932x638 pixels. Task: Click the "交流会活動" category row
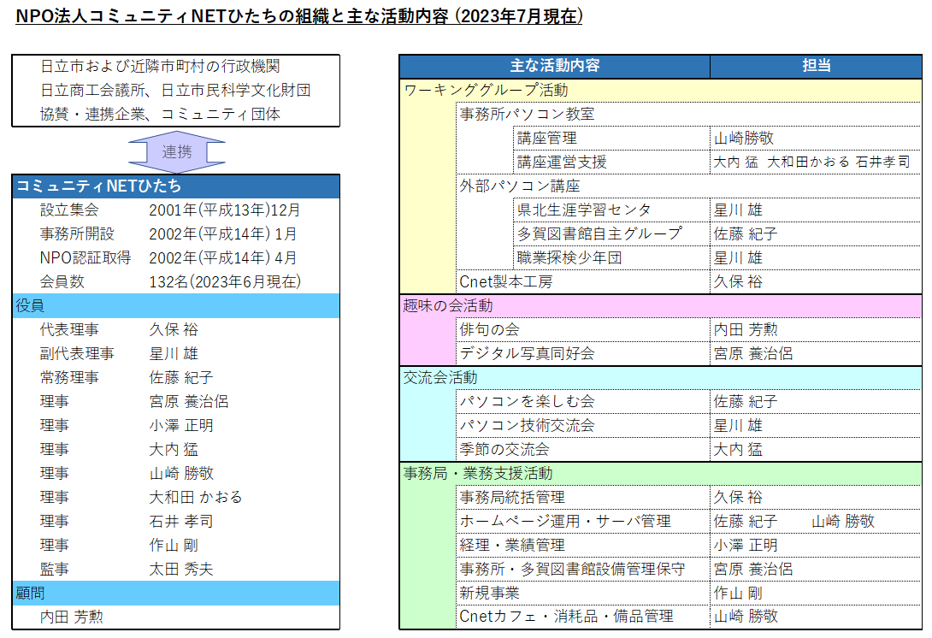(660, 377)
